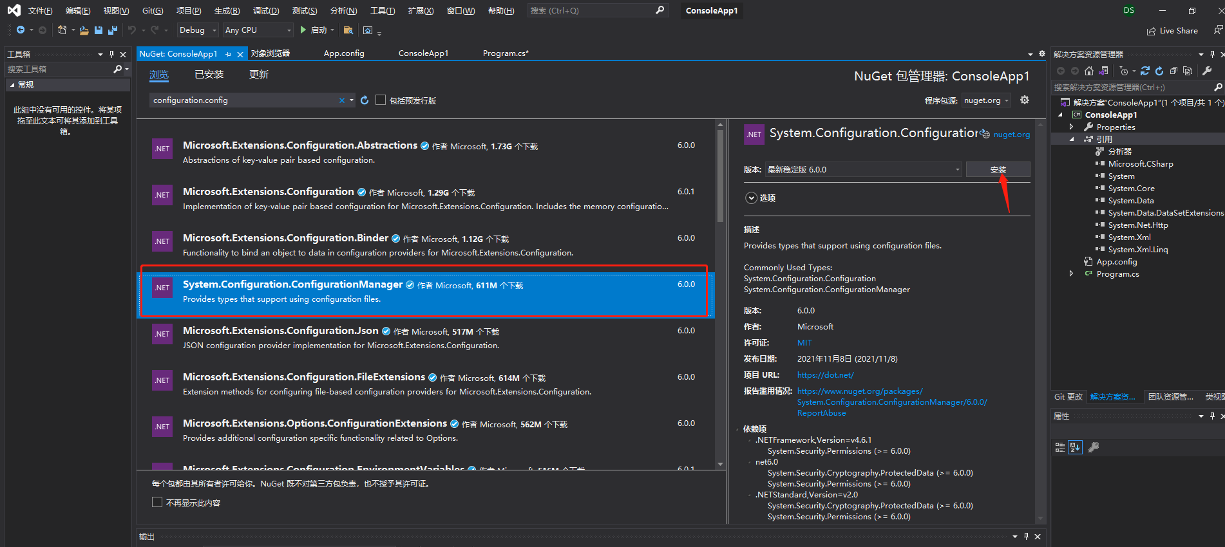
Task: Click the Solution Explorer refresh icon
Action: point(1159,71)
